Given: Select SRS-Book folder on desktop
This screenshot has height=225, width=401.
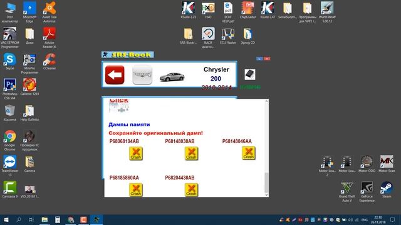Looking at the screenshot, I should tap(188, 36).
